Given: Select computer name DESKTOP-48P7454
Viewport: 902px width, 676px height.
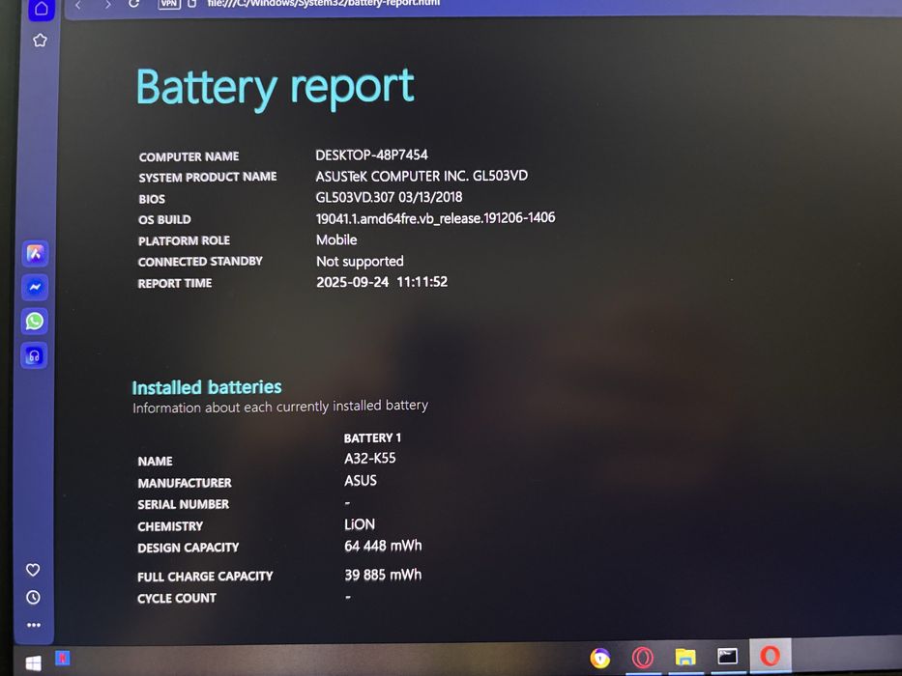Looking at the screenshot, I should [371, 155].
